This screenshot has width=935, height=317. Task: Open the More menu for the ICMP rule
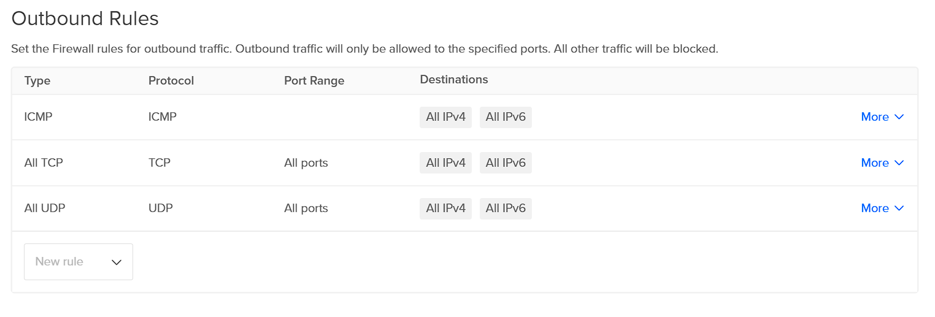pos(882,117)
